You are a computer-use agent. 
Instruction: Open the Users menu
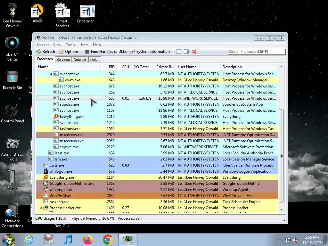tap(84, 45)
